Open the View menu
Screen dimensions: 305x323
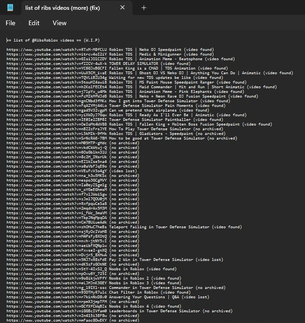click(59, 23)
